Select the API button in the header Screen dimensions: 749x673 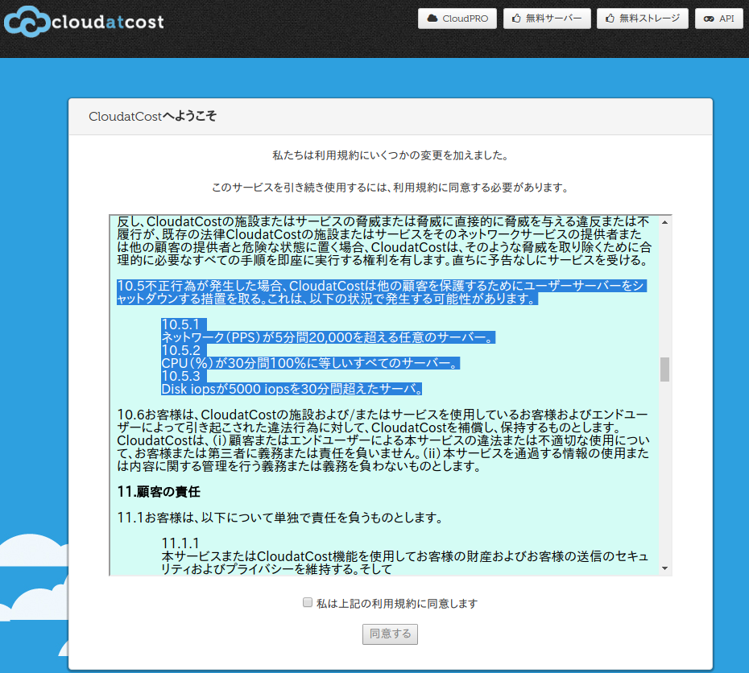[x=718, y=18]
